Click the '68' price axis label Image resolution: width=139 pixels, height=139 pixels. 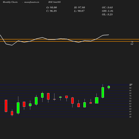tap(130, 101)
